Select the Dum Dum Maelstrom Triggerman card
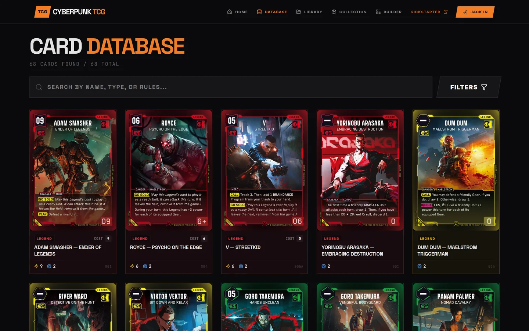 pyautogui.click(x=456, y=192)
